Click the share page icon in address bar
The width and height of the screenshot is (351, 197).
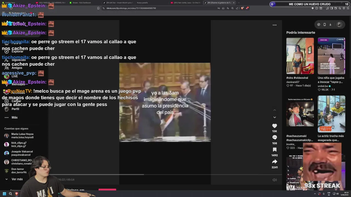237,8
